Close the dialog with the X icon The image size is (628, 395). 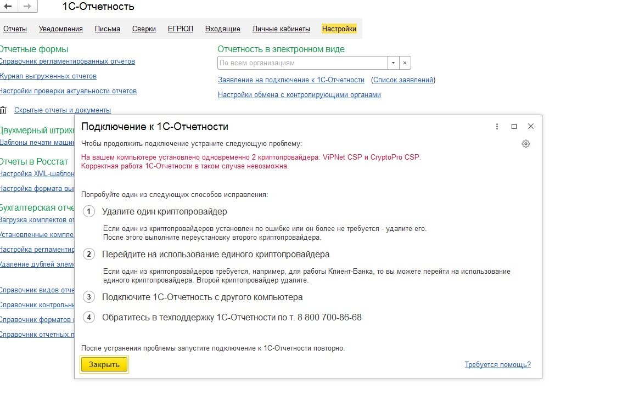531,127
